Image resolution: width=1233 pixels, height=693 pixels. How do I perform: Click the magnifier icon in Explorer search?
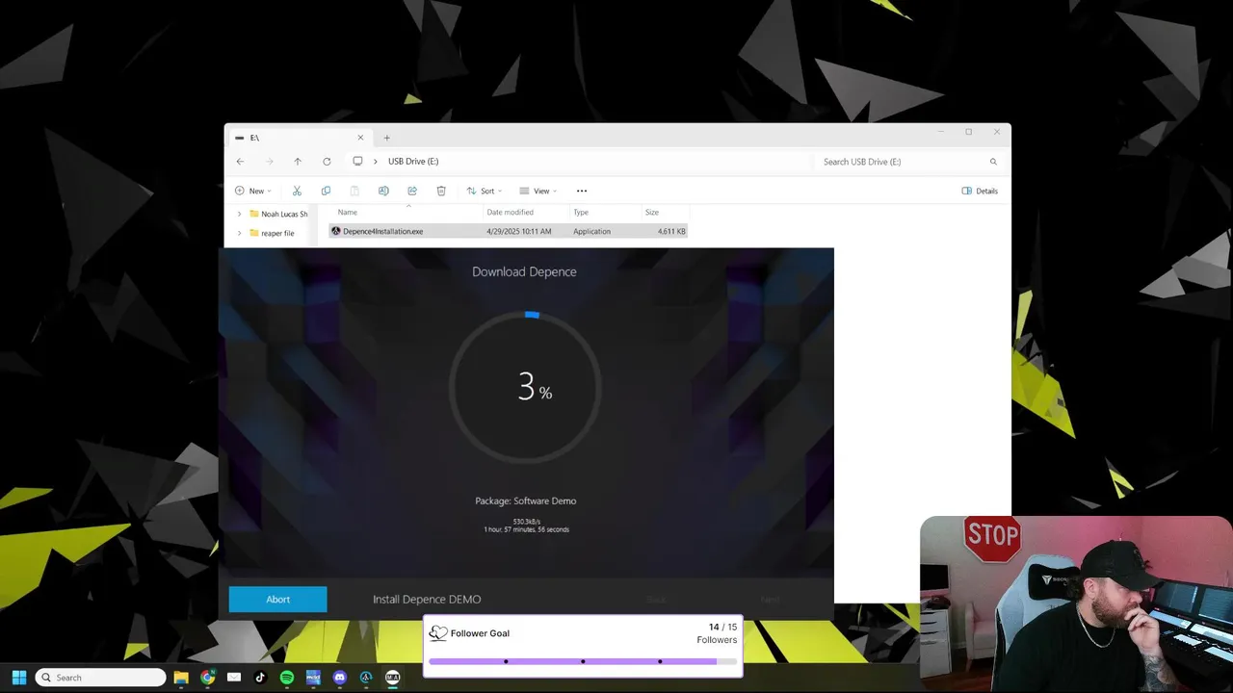[993, 162]
